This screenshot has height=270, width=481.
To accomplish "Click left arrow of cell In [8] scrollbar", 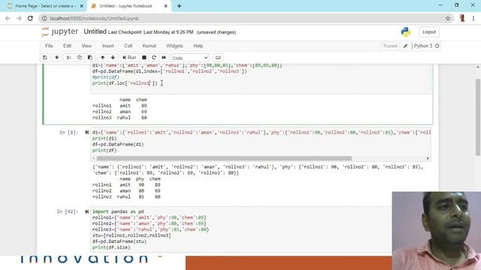I will [94, 158].
